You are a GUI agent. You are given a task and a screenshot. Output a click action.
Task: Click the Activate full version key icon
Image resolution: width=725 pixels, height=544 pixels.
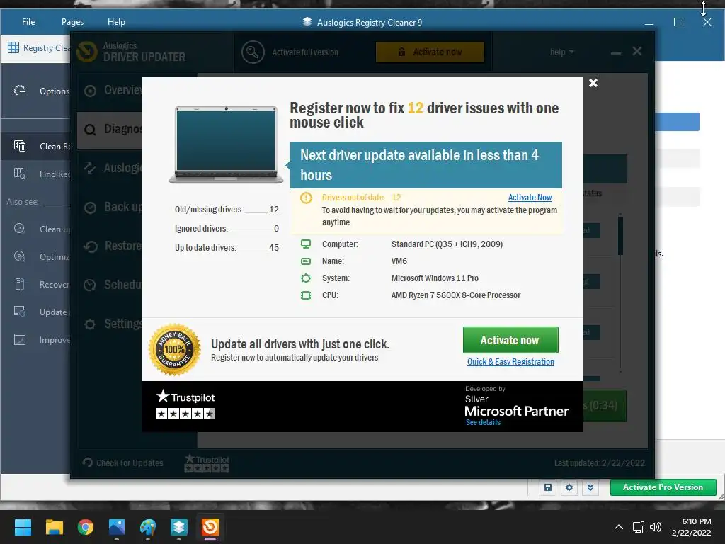253,52
